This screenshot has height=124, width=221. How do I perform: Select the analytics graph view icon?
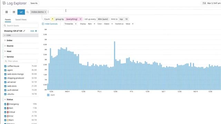coord(21,12)
